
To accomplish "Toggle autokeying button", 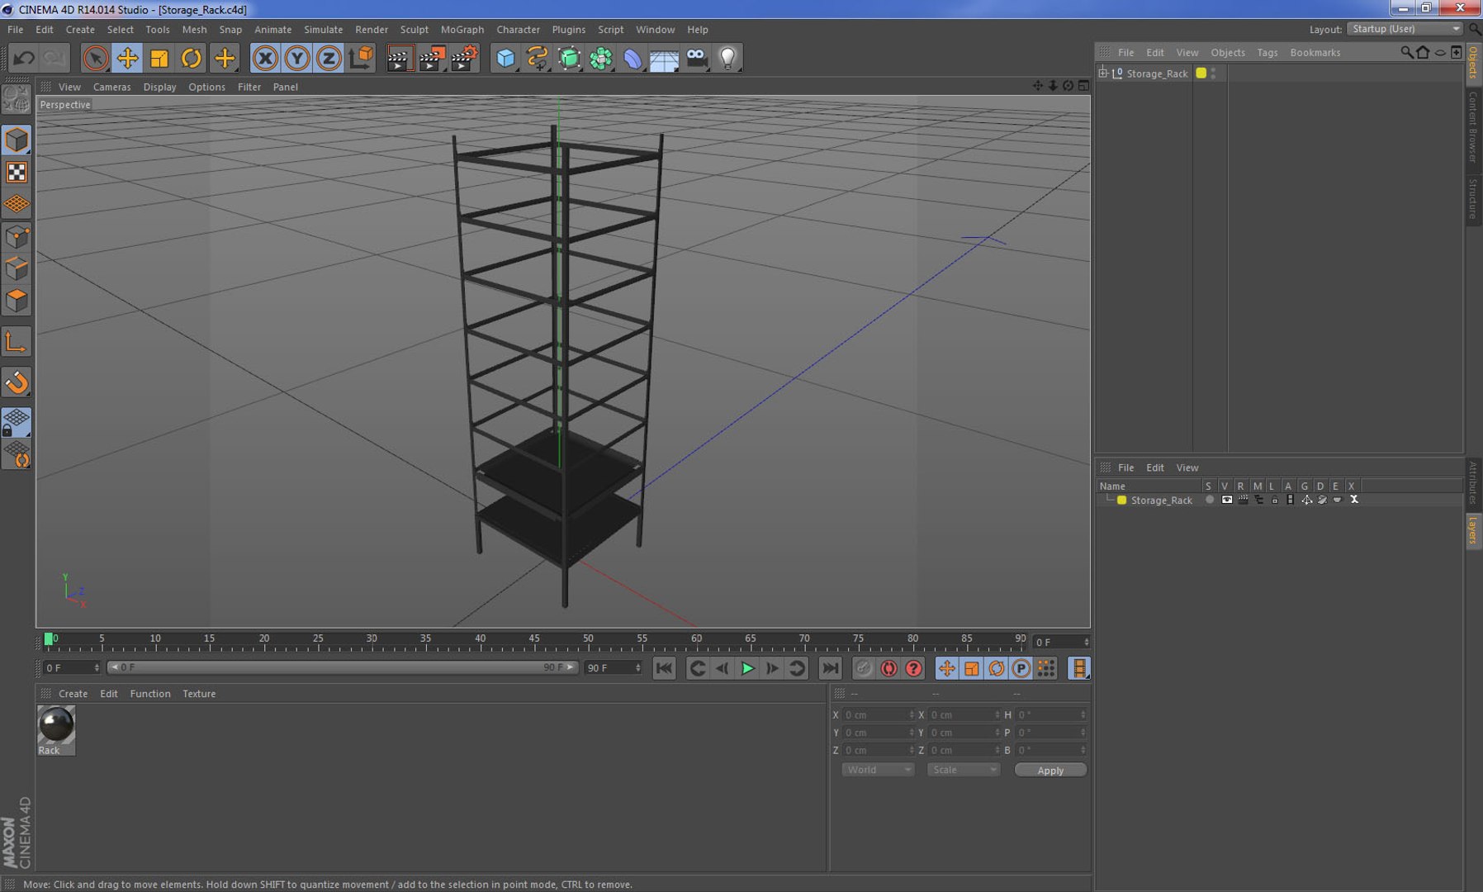I will (888, 668).
